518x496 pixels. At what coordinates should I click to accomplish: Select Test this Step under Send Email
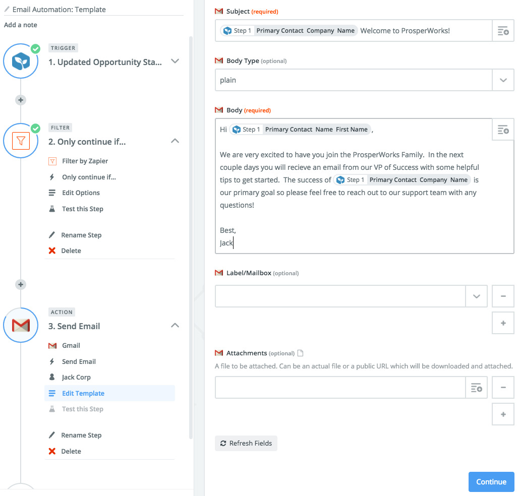click(x=83, y=409)
